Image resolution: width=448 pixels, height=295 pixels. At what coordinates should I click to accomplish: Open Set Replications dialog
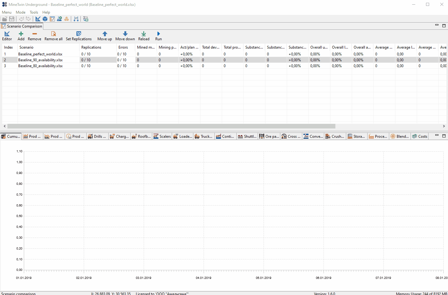(79, 36)
